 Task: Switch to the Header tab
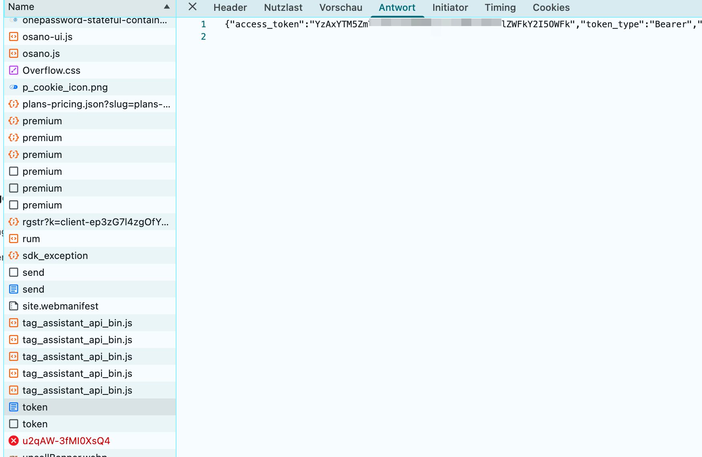click(x=230, y=8)
